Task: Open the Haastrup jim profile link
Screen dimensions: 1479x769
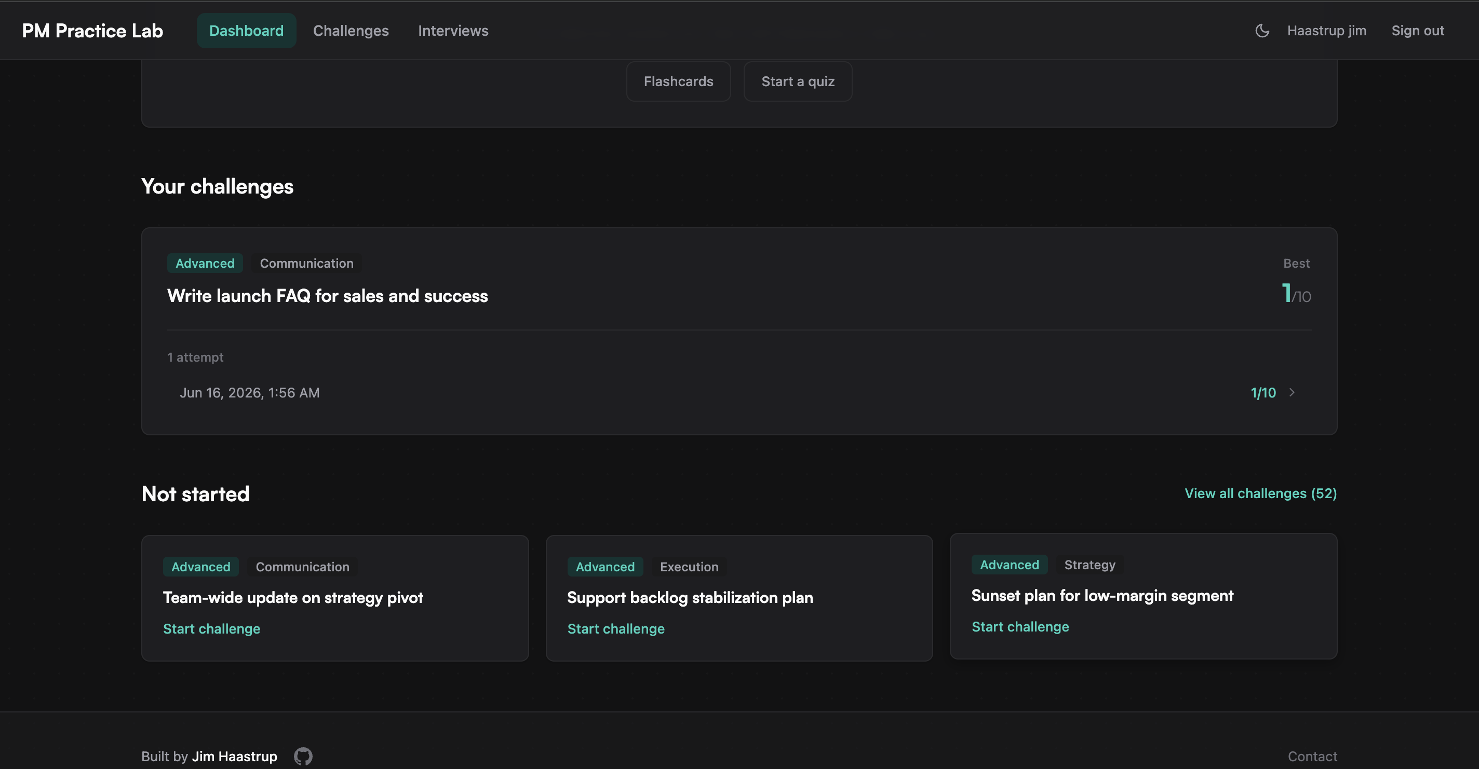Action: [x=1326, y=31]
